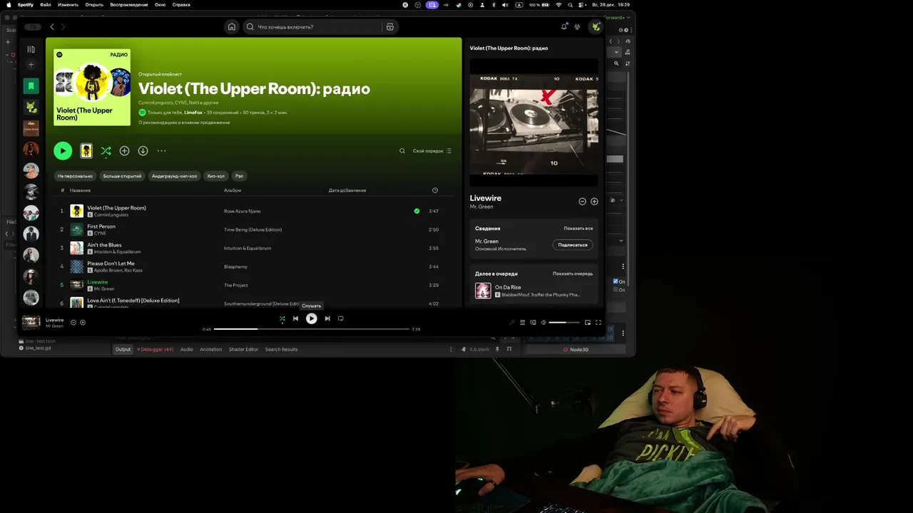Open connect-to-device icon in player bar
Image resolution: width=913 pixels, height=513 pixels.
[533, 323]
